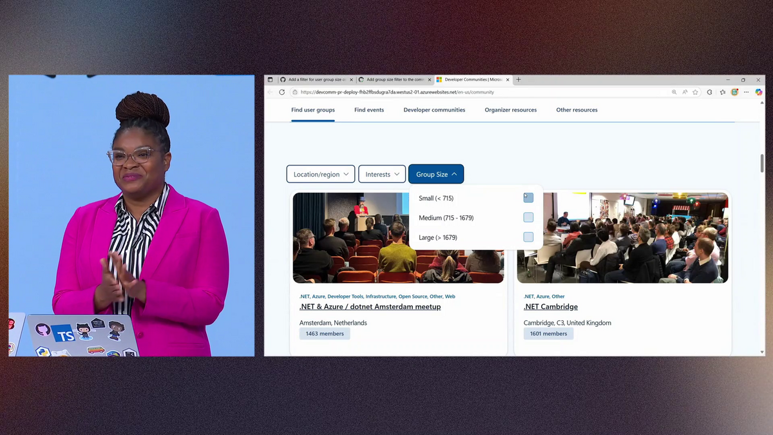Click 'Amsterdam, Netherlands' location text

(x=333, y=323)
